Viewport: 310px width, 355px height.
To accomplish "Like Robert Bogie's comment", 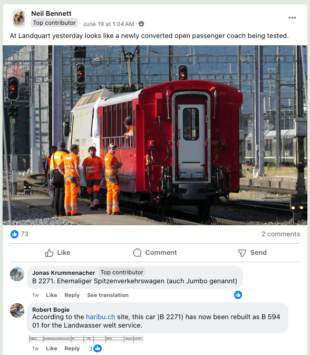I will (52, 349).
